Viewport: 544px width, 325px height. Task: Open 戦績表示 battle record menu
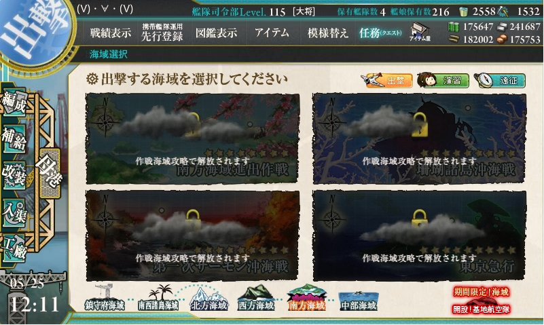[x=111, y=33]
